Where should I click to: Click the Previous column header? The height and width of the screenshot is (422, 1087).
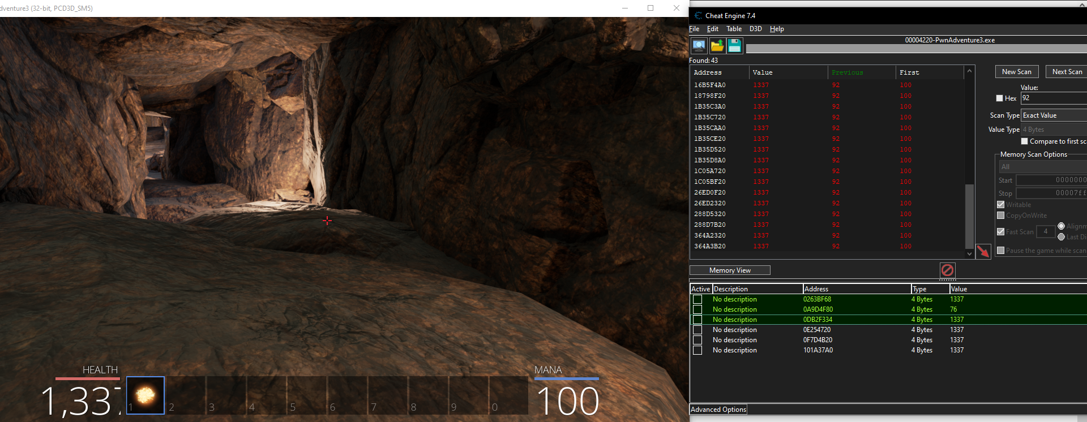[x=862, y=72]
